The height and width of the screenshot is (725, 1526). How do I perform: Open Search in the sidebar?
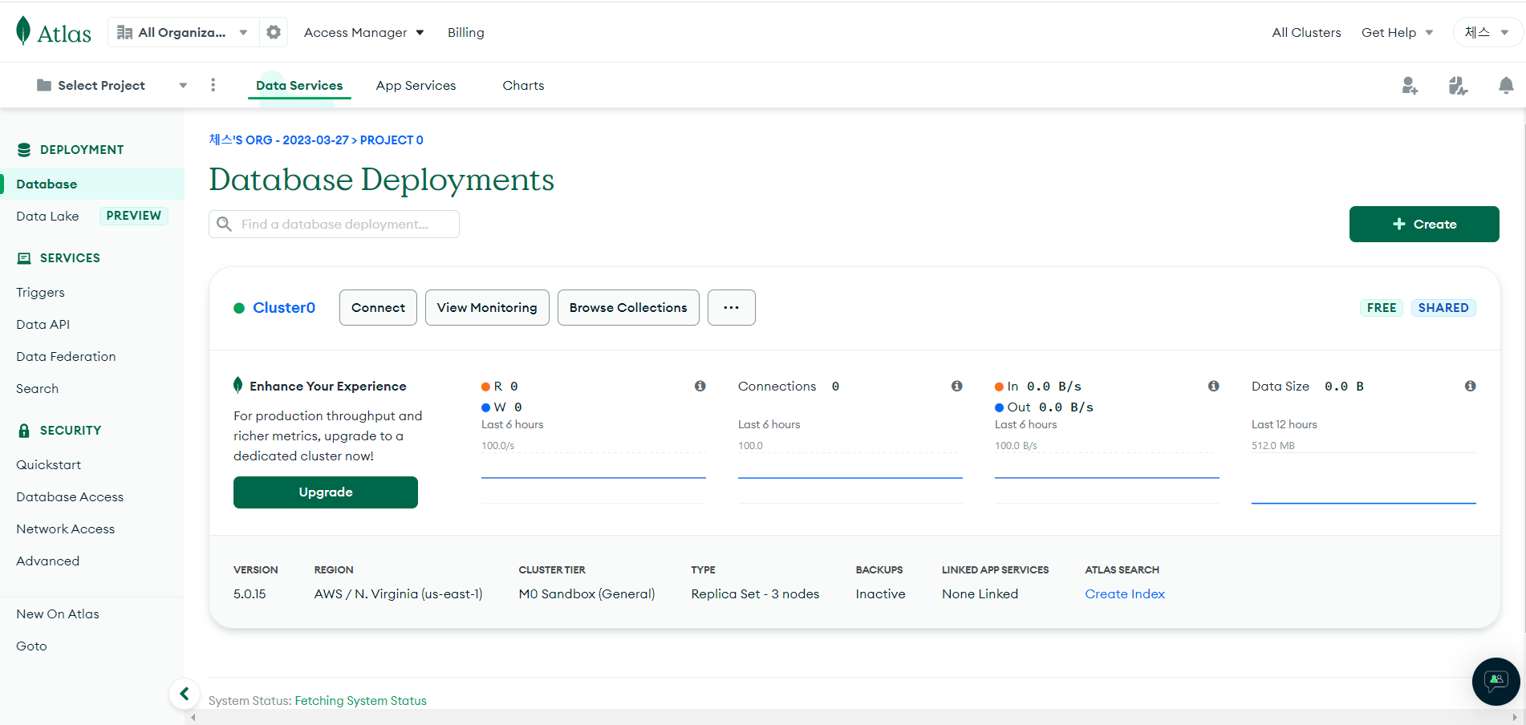pyautogui.click(x=37, y=389)
